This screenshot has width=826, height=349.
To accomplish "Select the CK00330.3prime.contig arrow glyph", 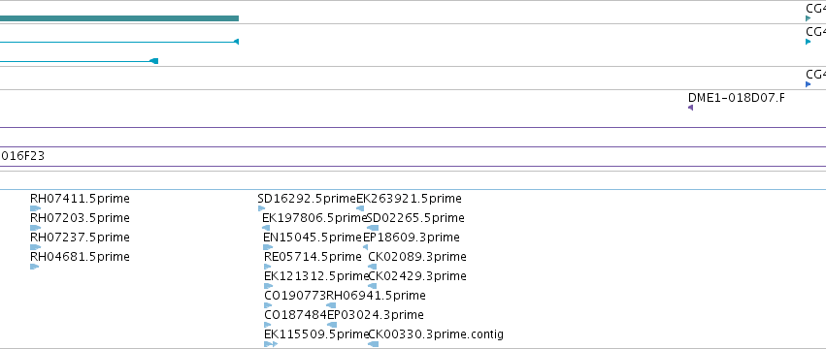I will tap(373, 344).
